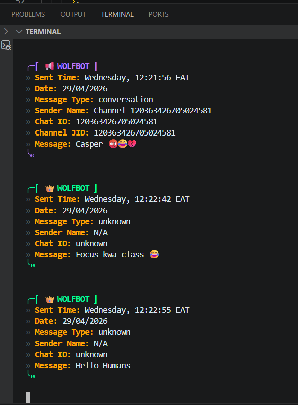The width and height of the screenshot is (298, 405).
Task: Click the Channel JID number 120363426705024581
Action: point(135,133)
